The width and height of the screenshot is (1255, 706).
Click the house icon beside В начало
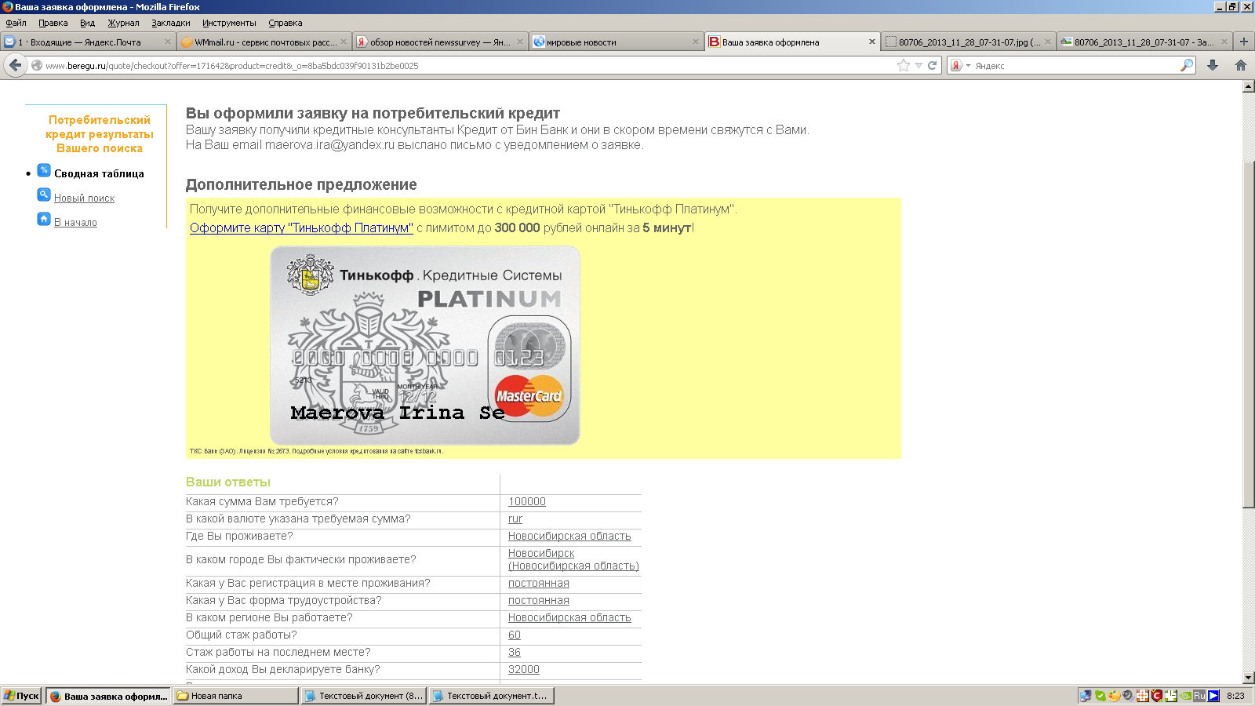pyautogui.click(x=44, y=219)
